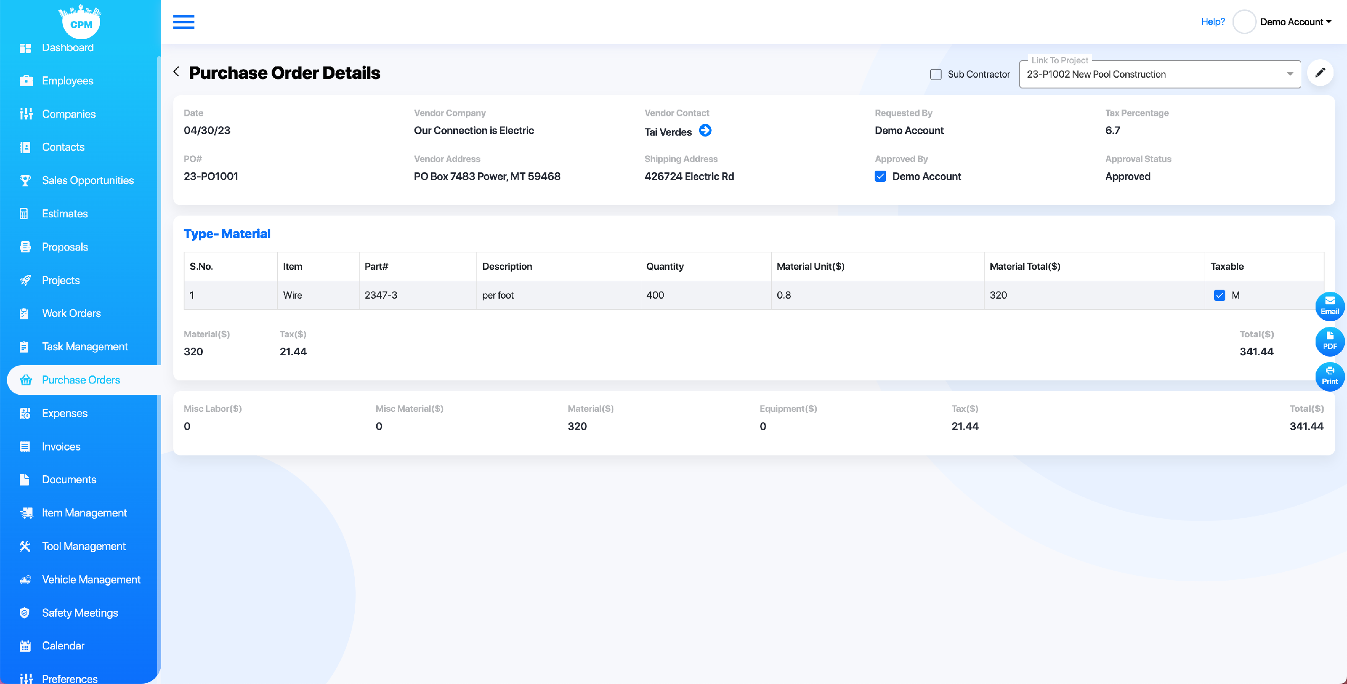Click the sidebar vertical scrollbar
1347x684 pixels.
tap(158, 361)
